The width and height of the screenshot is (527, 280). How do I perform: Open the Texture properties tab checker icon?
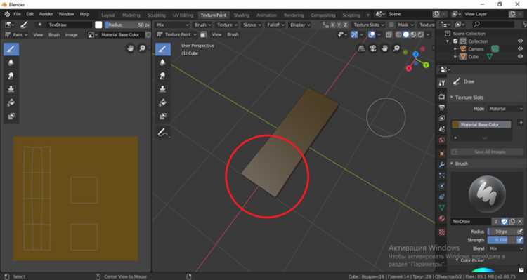click(x=442, y=232)
